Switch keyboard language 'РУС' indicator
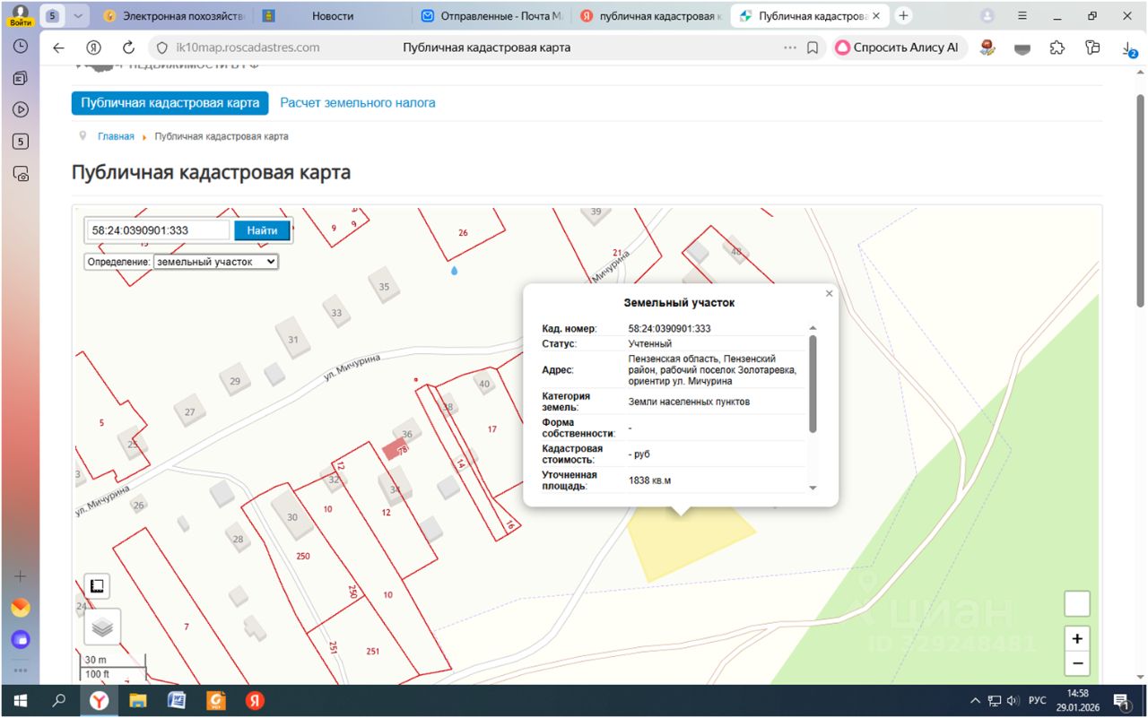Viewport: 1148px width, 718px height. pos(1037,700)
